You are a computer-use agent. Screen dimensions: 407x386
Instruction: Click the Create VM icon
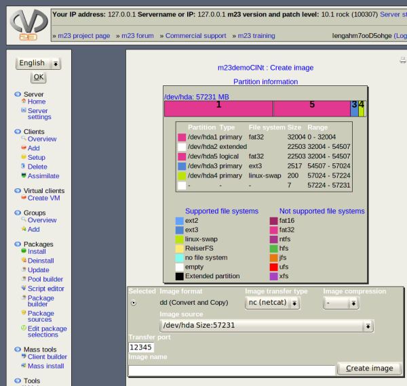coord(24,198)
